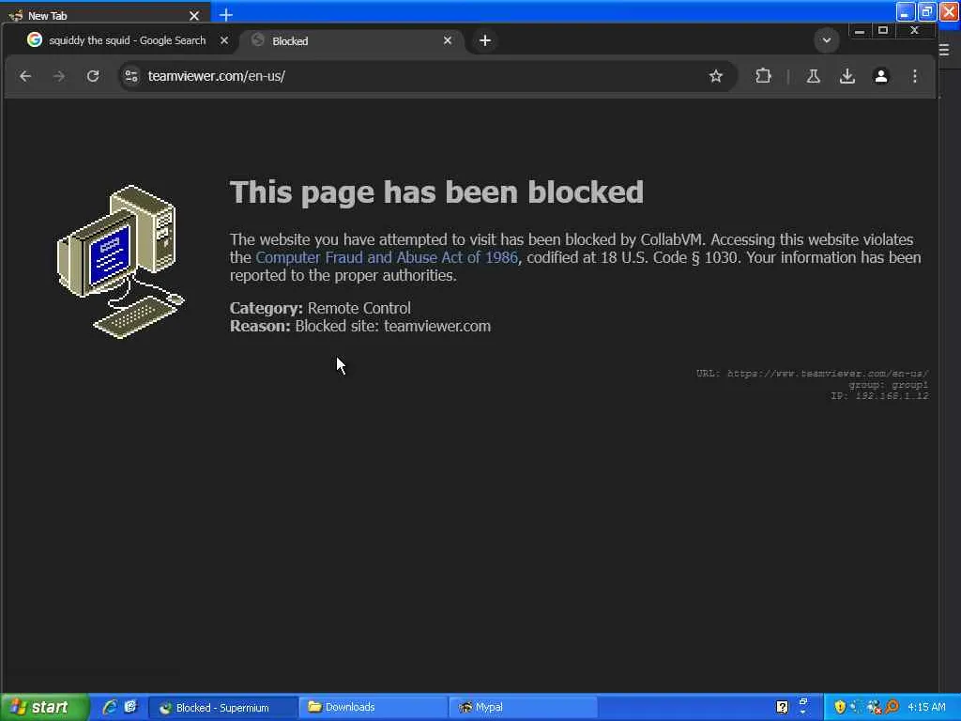Open the Downloads folder taskbar button

coord(374,708)
